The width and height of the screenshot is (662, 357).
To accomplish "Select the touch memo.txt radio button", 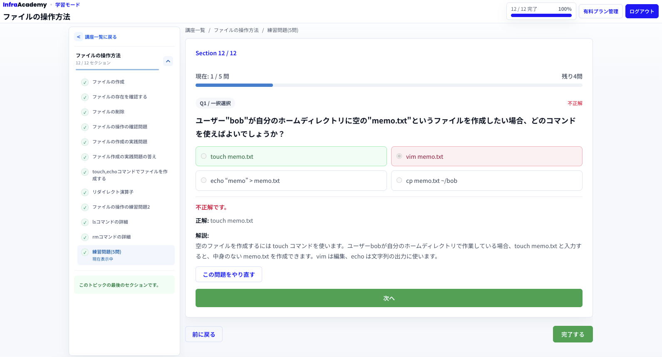I will [203, 156].
